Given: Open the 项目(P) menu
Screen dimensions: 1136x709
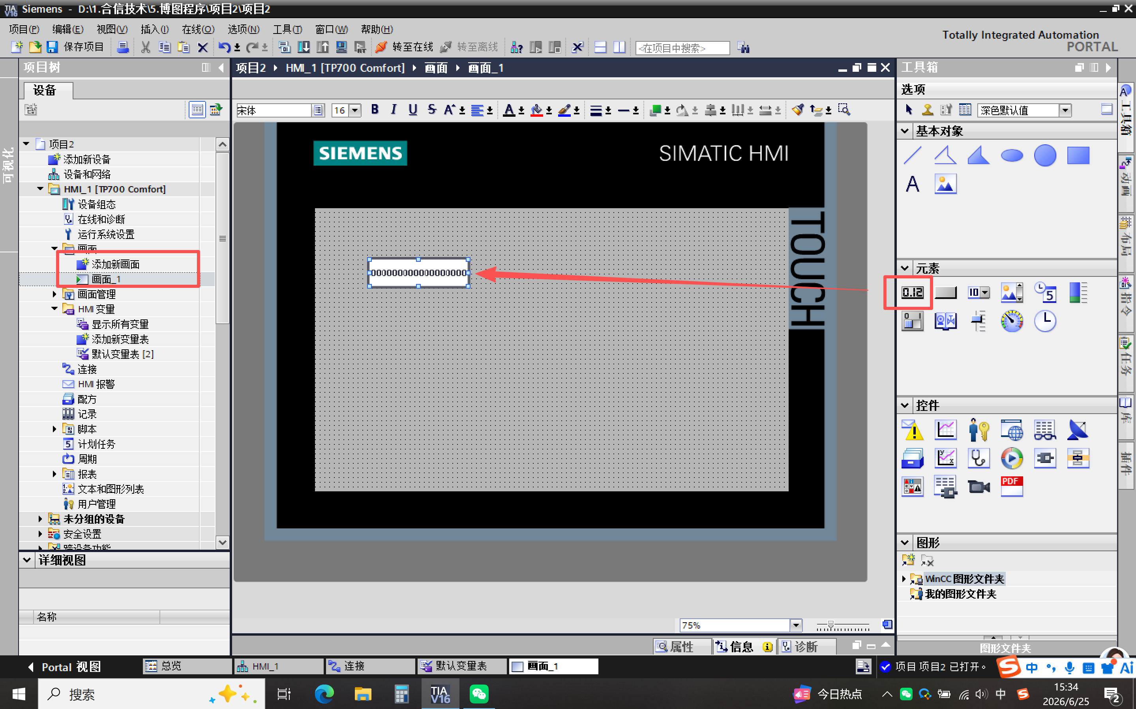Looking at the screenshot, I should [24, 29].
